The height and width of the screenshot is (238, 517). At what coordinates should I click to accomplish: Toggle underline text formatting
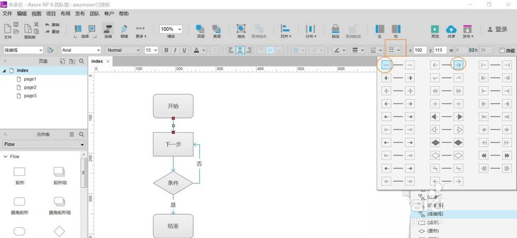[x=185, y=50]
